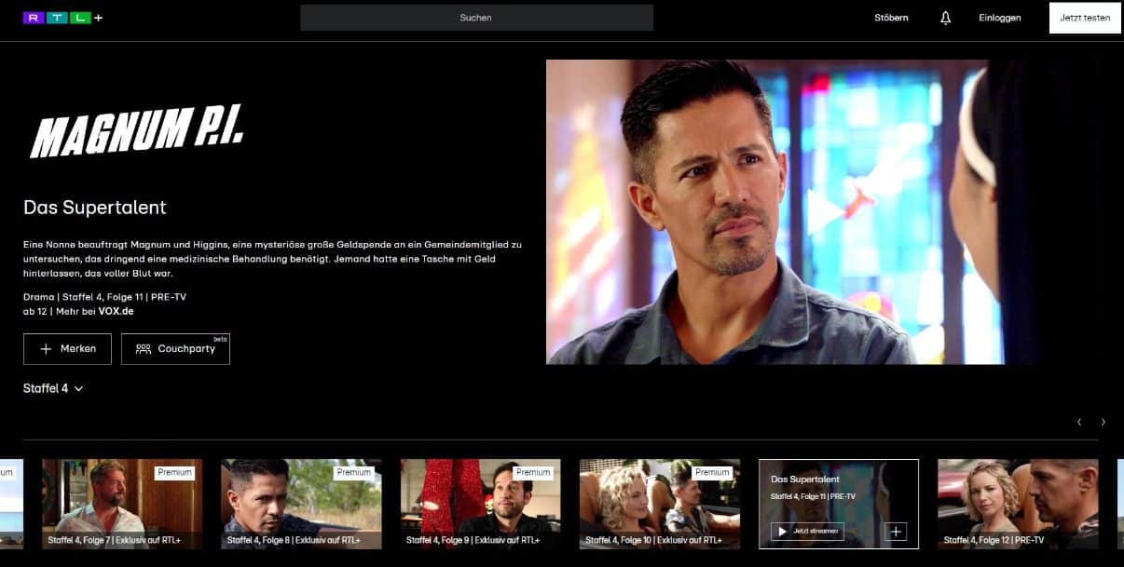Add episode with Merken button
The image size is (1124, 567).
67,348
